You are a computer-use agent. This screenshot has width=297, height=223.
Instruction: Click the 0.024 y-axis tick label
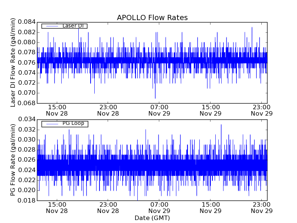pyautogui.click(x=27, y=170)
